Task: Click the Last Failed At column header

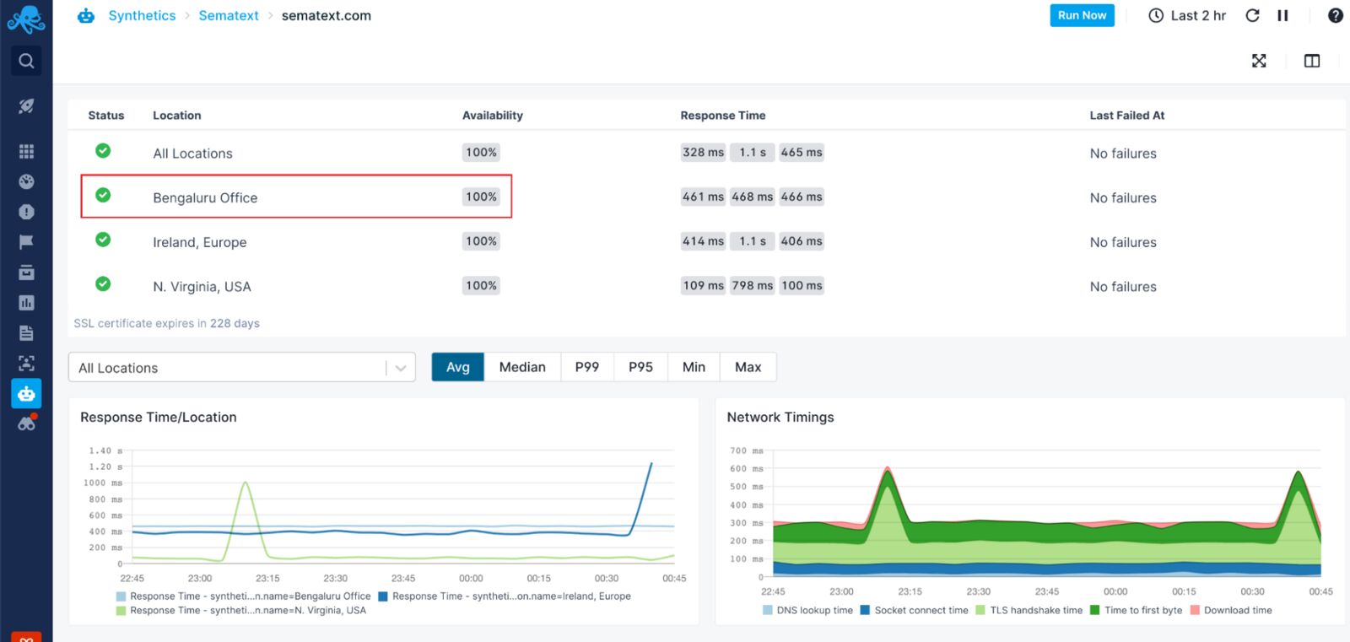Action: point(1126,116)
